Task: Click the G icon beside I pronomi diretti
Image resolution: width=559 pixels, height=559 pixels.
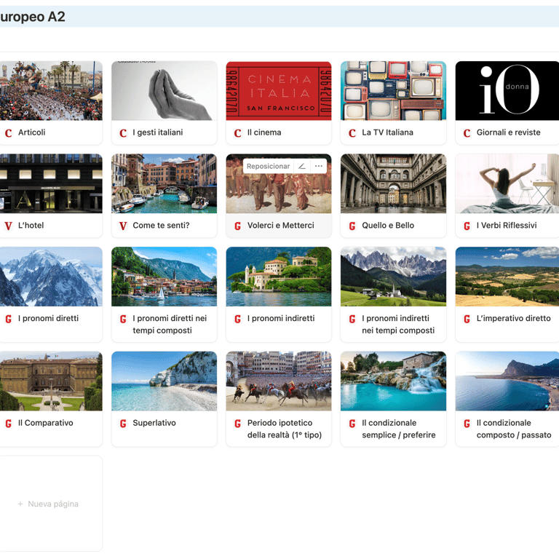Action: pos(8,319)
